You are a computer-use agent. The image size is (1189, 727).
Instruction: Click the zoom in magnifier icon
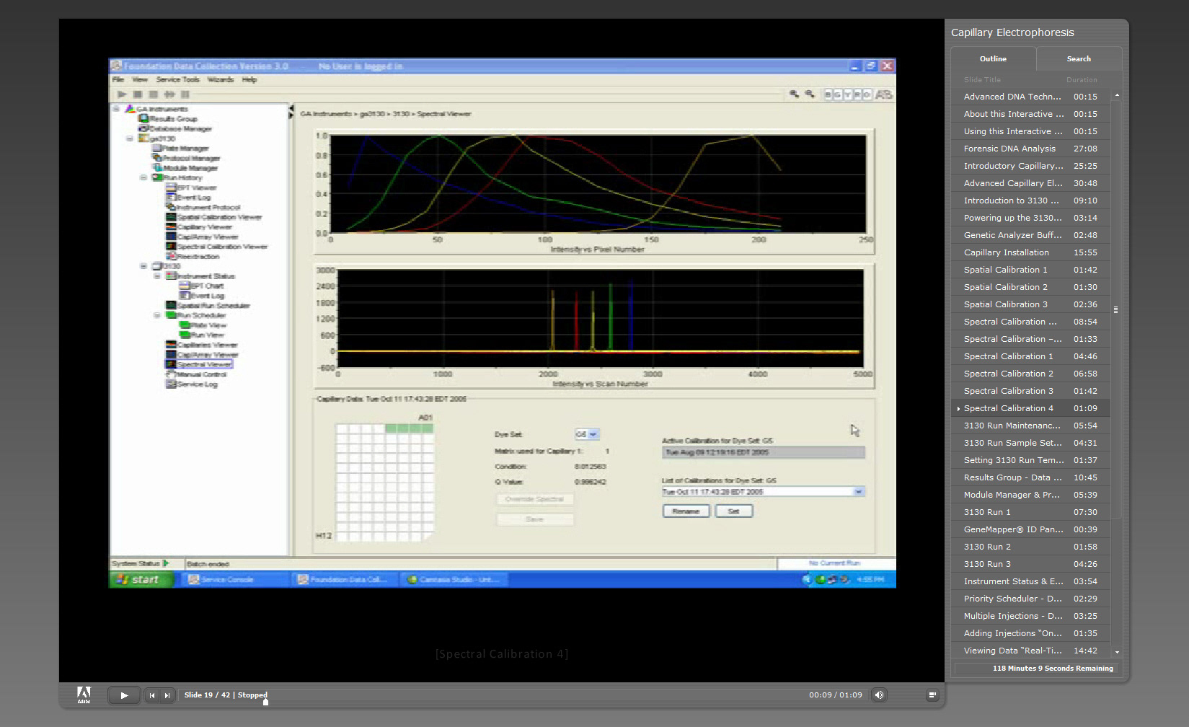794,94
